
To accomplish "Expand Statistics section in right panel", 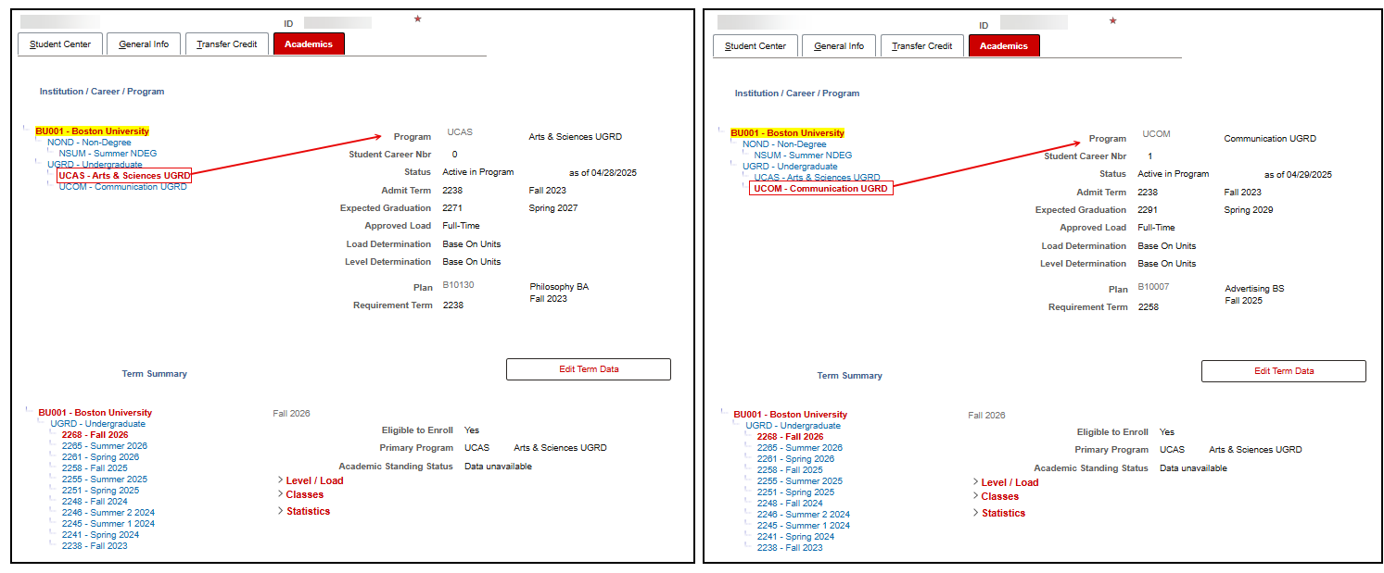I will point(1003,513).
